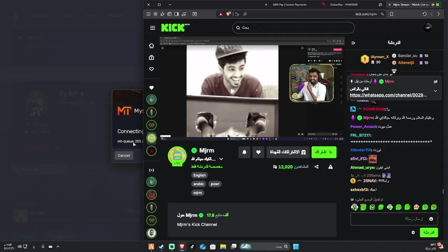Image resolution: width=448 pixels, height=252 pixels.
Task: Click the Brave Shields lion icon
Action: (x=229, y=14)
